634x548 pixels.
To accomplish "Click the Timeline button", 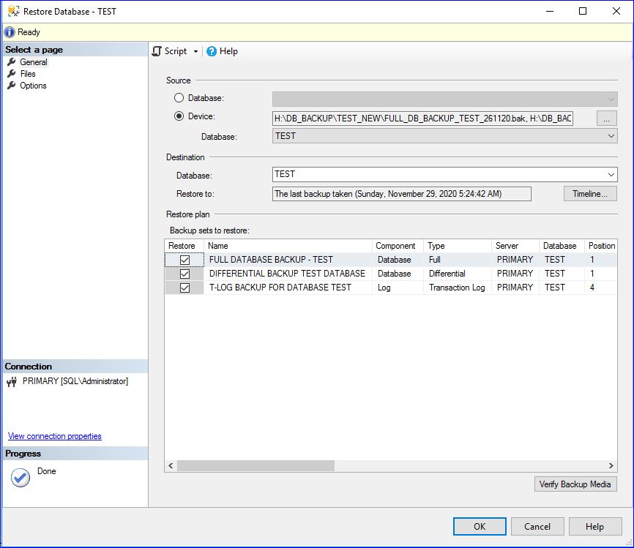I will 589,194.
